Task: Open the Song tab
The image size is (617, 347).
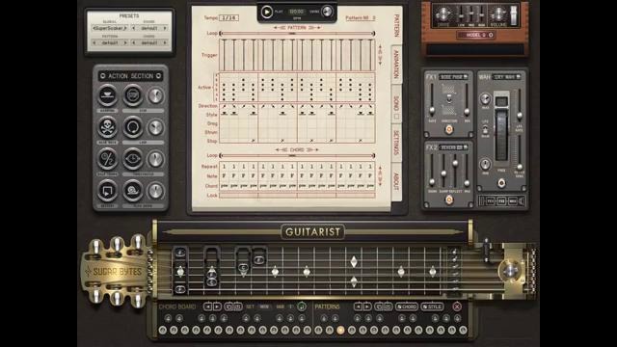Action: click(x=396, y=103)
